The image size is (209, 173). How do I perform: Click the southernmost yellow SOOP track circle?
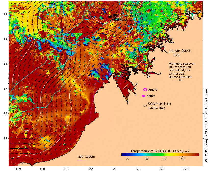(132, 37)
